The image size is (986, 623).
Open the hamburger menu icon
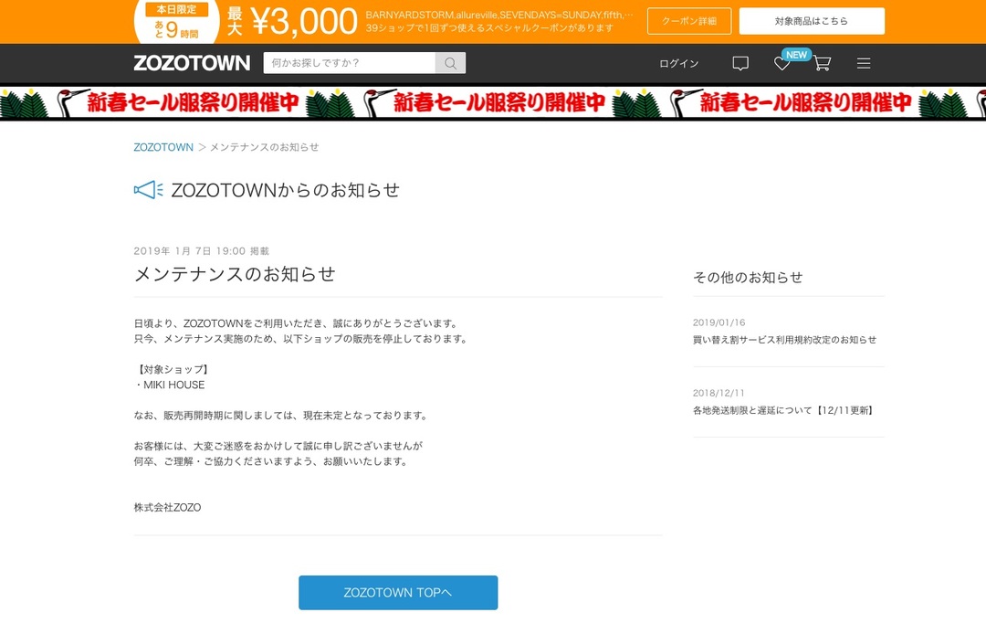coord(864,63)
